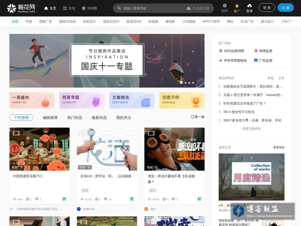The height and width of the screenshot is (226, 301).
Task: Select the 微电影 category tab
Action: [170, 22]
